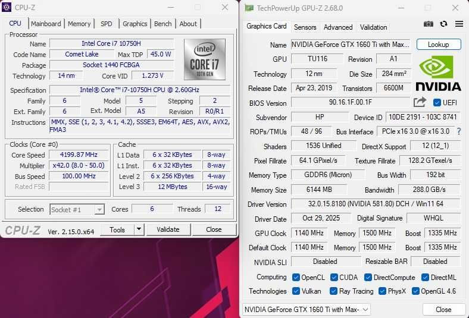Image resolution: width=469 pixels, height=318 pixels.
Task: Select the Graphics Card tab in GPU-Z
Action: point(266,26)
